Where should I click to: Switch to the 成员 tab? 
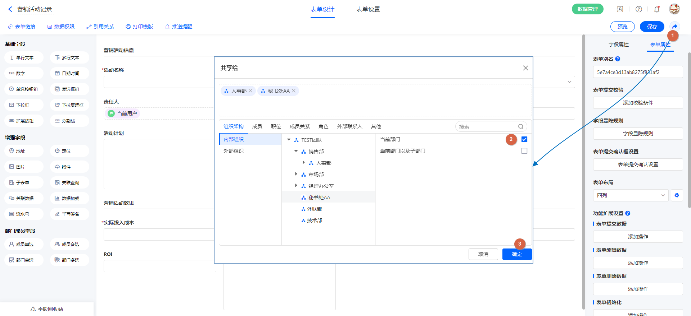coord(257,126)
